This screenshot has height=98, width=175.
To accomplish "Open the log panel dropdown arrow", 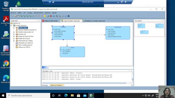I will 132,85.
